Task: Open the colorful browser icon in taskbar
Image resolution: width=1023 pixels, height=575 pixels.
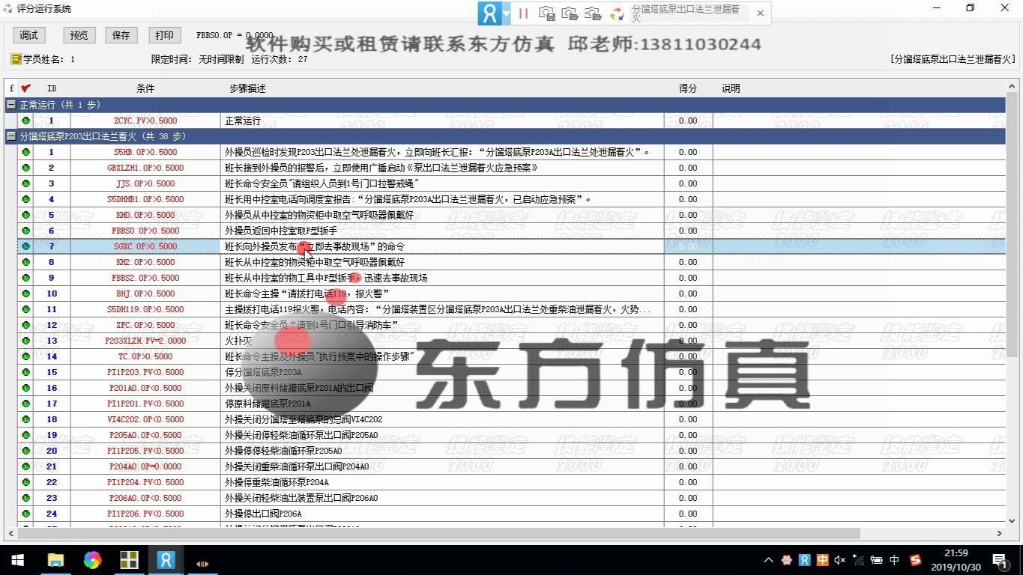Action: click(x=92, y=560)
